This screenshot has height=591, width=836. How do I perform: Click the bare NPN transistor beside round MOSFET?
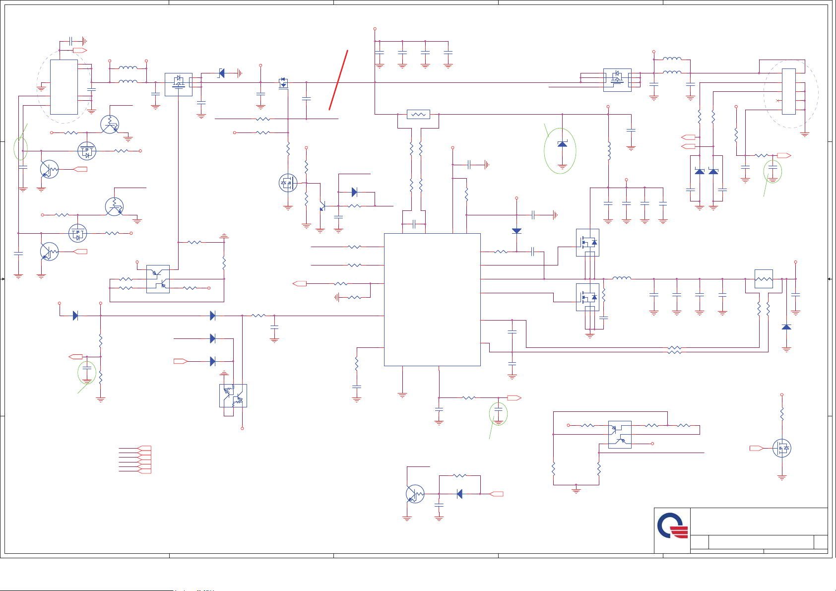[x=322, y=205]
